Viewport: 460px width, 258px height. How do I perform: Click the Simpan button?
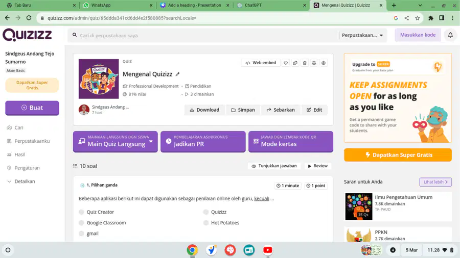[x=243, y=110]
